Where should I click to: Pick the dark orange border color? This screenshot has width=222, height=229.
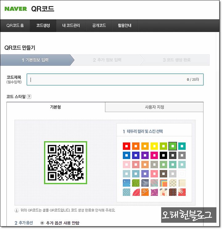136,146
